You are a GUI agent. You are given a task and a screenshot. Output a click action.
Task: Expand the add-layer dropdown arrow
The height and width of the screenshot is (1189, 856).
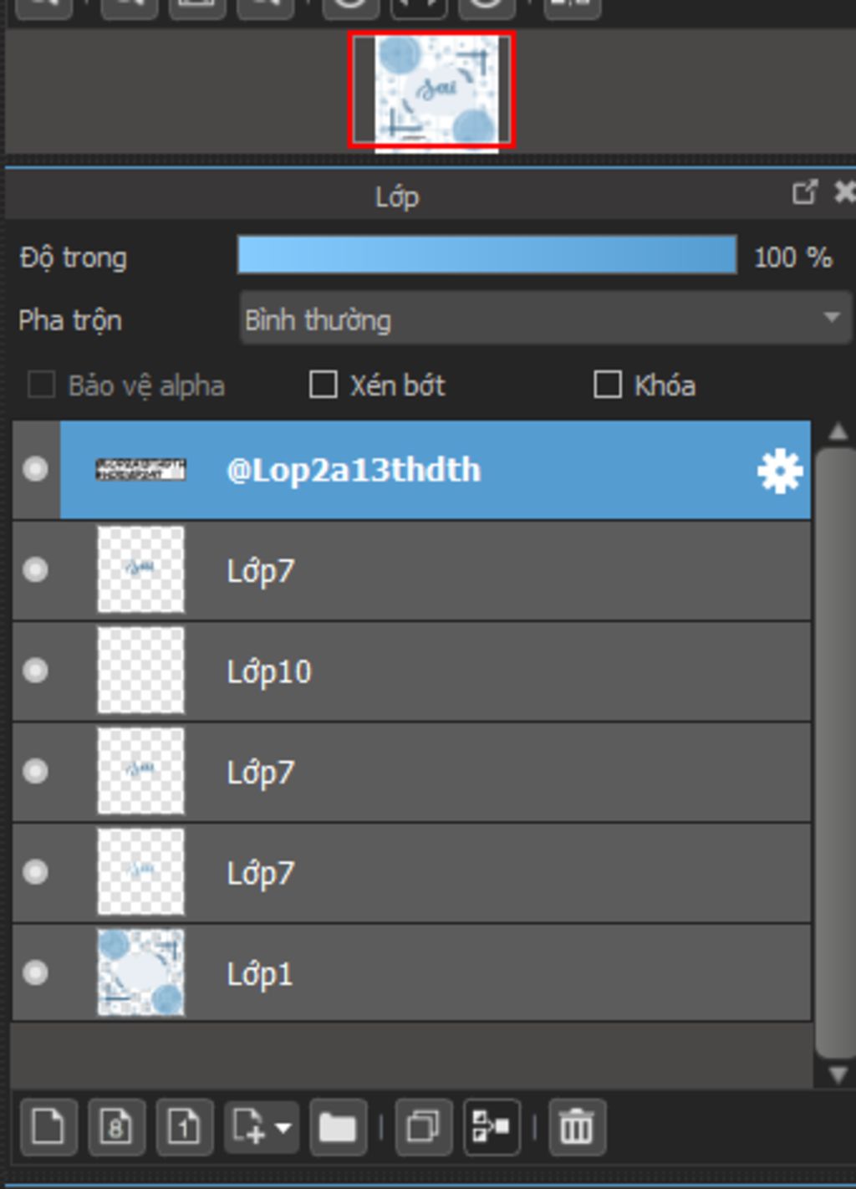(283, 1128)
